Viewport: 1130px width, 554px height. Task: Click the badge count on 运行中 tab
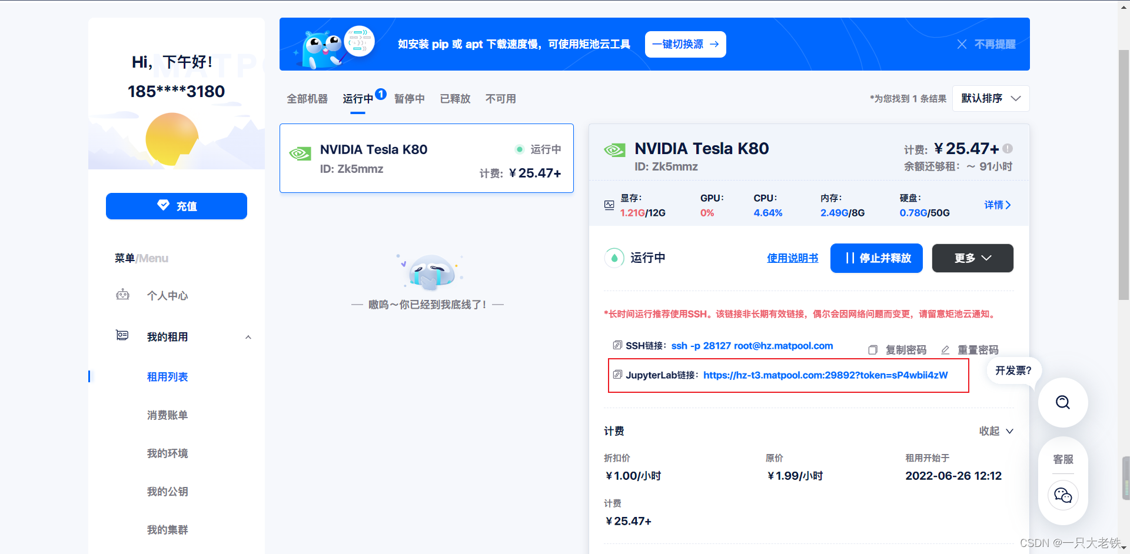tap(381, 94)
